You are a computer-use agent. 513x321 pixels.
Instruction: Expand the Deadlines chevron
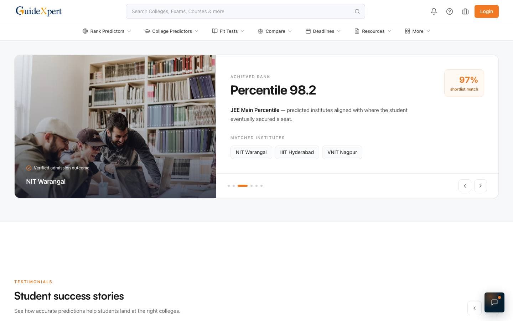pyautogui.click(x=339, y=31)
